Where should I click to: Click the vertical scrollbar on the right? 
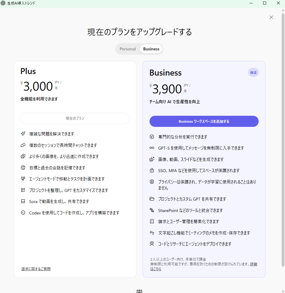pos(283,138)
